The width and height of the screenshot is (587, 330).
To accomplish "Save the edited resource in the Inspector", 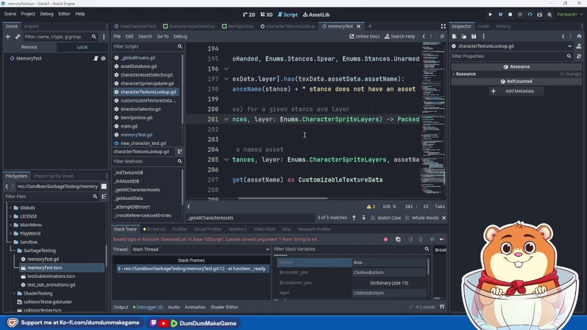I will click(x=474, y=37).
